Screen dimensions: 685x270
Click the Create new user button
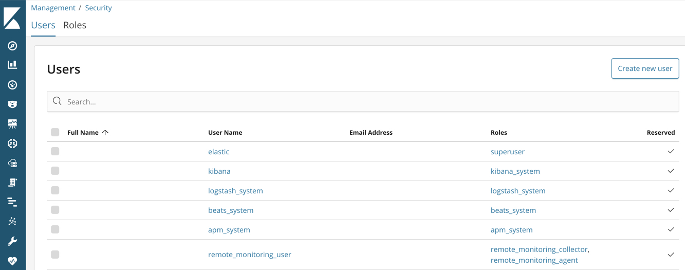[645, 68]
